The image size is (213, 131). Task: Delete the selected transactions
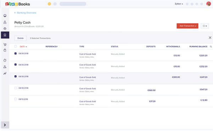tap(21, 38)
